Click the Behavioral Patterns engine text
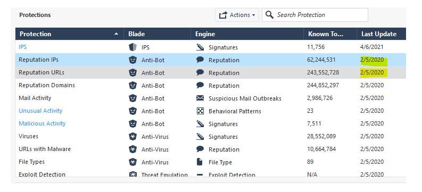This screenshot has height=192, width=422. point(235,111)
